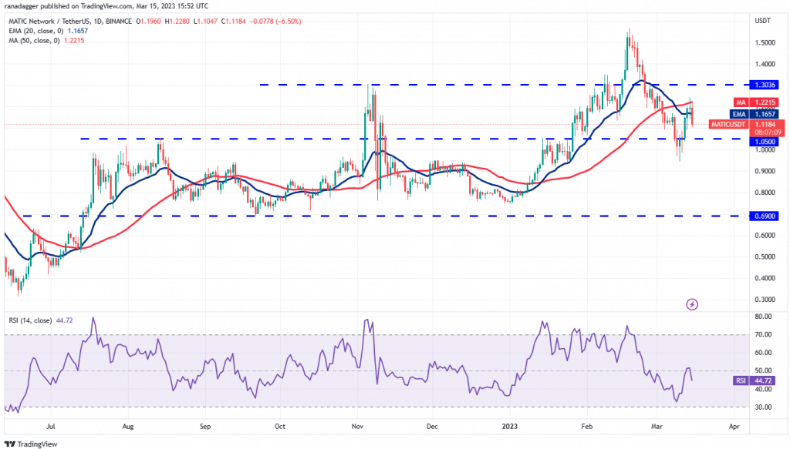Click the EMA 1.1657 price tag
The height and width of the screenshot is (449, 790).
click(755, 115)
